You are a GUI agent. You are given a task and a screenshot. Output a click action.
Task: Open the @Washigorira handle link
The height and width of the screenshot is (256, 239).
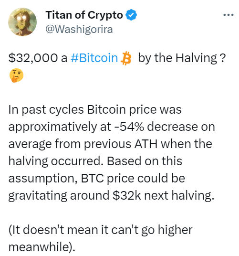pos(79,30)
